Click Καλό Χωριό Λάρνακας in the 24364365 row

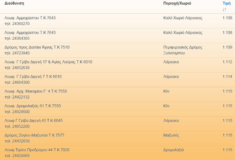coord(183,33)
